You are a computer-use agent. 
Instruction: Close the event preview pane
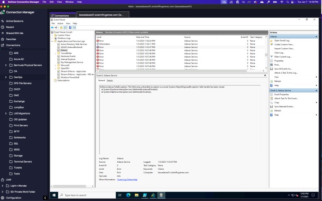click(265, 75)
